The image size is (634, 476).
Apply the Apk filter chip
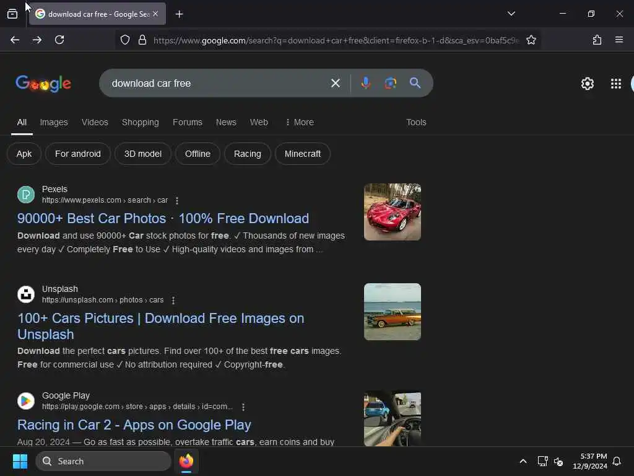(24, 154)
